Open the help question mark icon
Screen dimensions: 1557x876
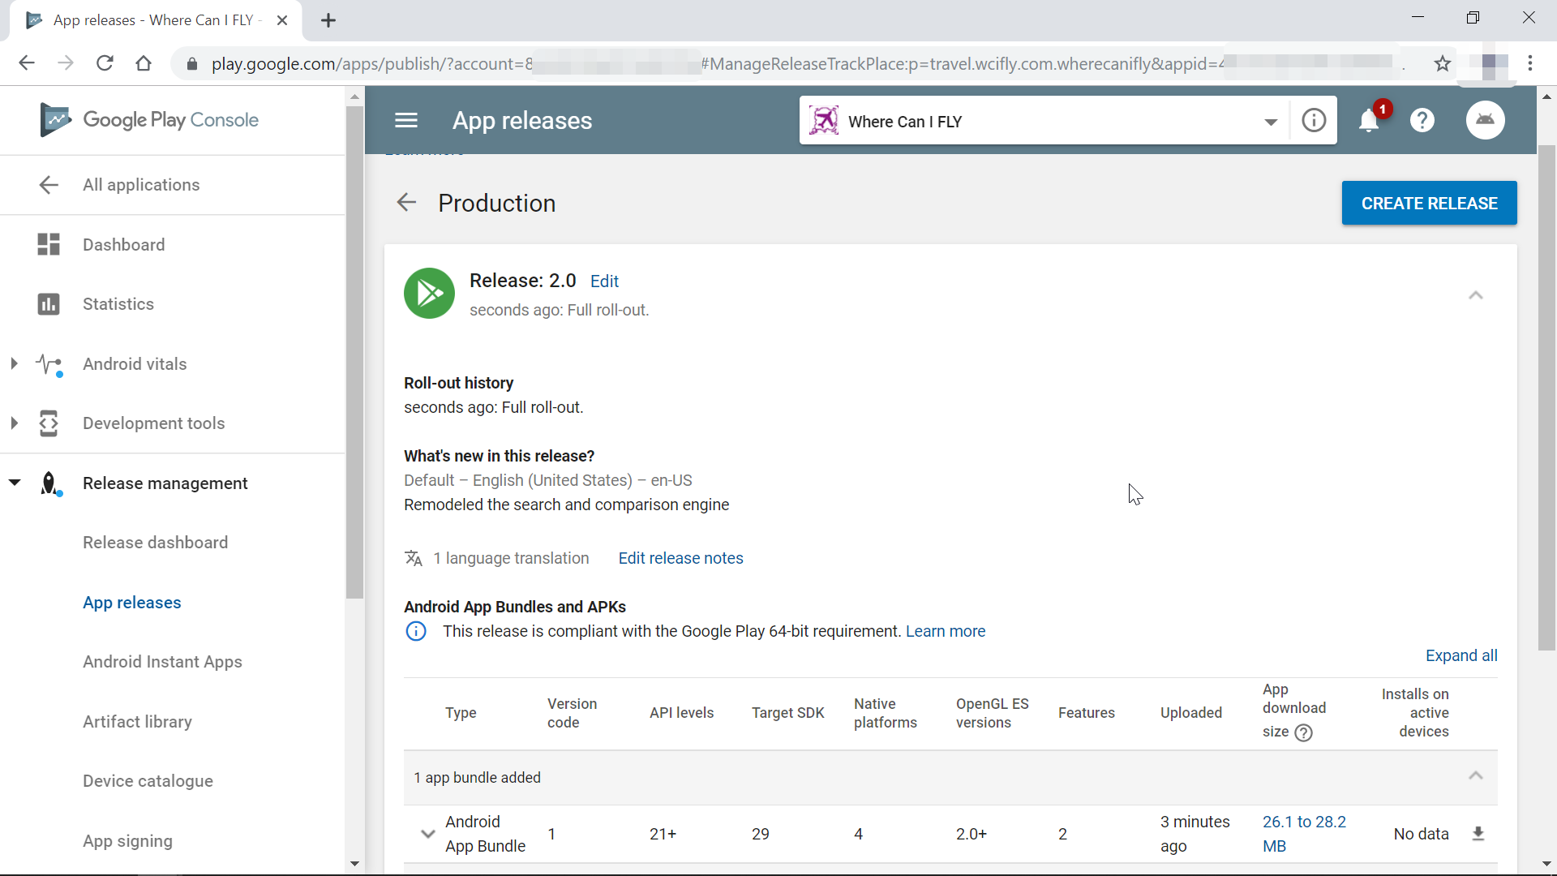click(x=1422, y=121)
